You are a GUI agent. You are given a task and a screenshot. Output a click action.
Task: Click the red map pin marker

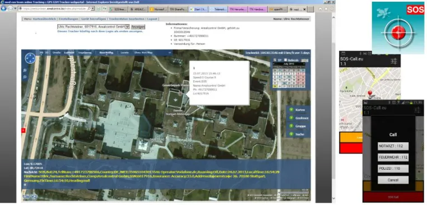tap(370, 94)
